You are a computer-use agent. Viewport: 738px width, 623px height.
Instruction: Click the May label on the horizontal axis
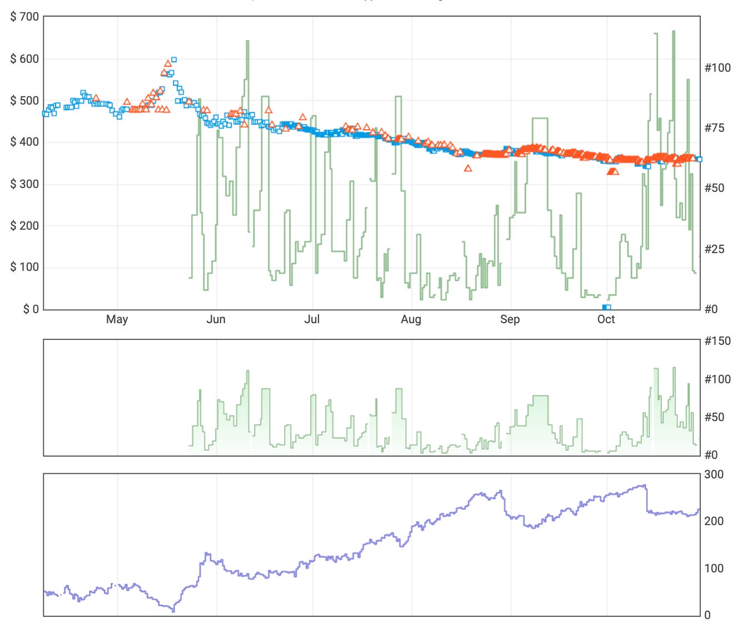pos(116,320)
